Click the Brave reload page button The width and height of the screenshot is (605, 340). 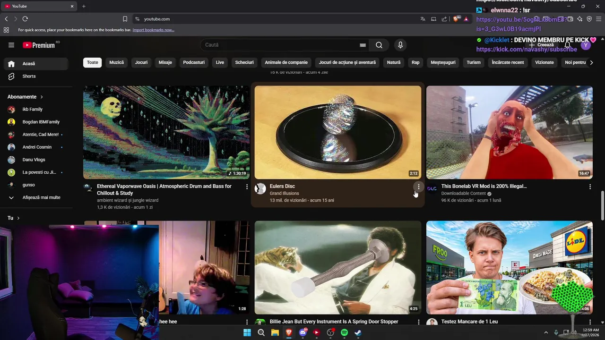25,19
